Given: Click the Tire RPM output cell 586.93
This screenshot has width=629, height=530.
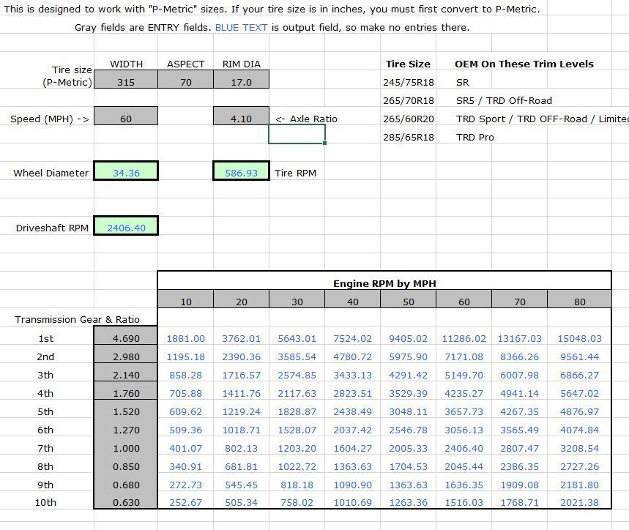Looking at the screenshot, I should click(241, 173).
